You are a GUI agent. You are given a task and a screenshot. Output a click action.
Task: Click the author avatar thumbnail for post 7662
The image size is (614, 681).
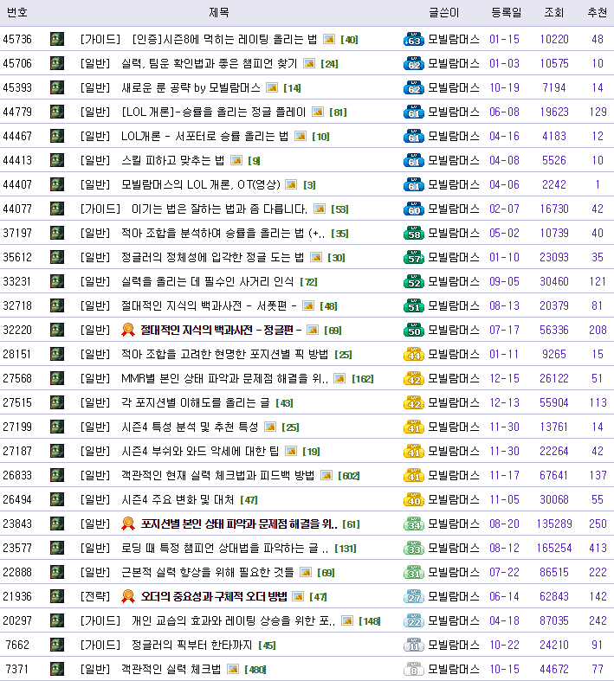click(57, 645)
